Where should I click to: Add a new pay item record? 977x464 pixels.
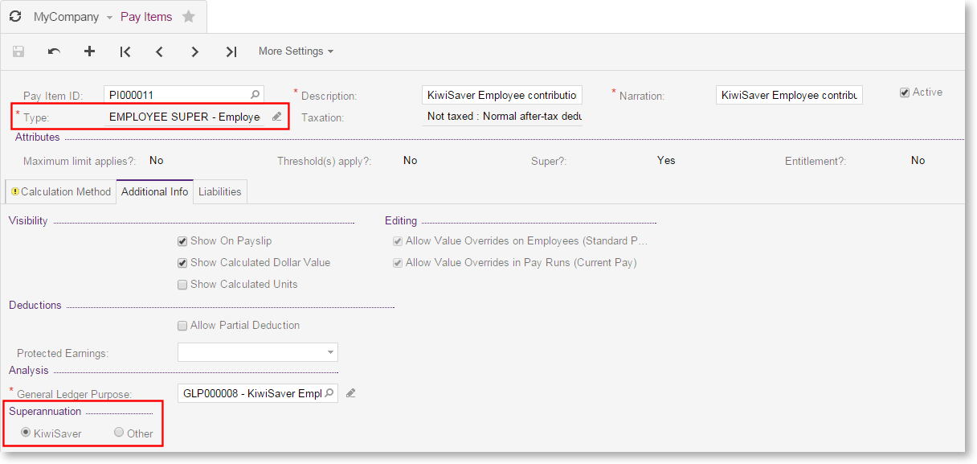tap(89, 51)
